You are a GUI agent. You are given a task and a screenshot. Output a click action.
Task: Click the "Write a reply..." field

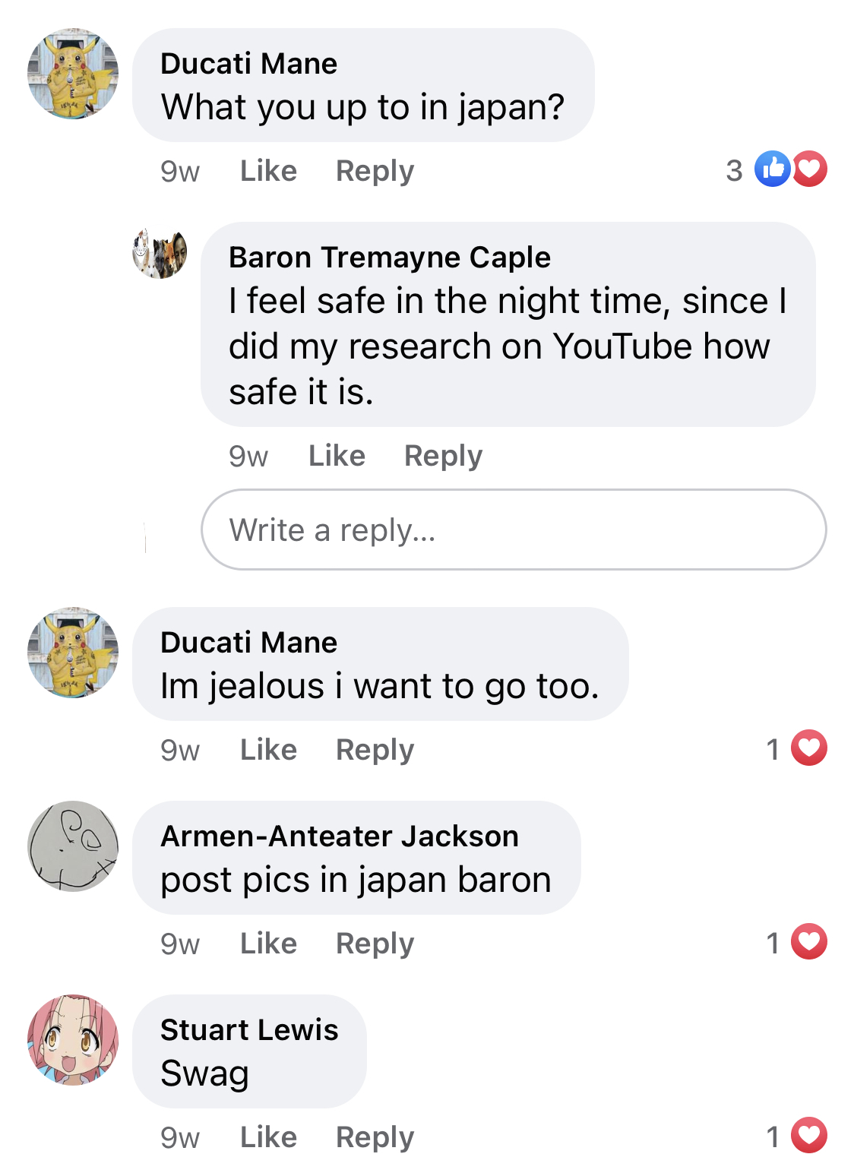514,530
